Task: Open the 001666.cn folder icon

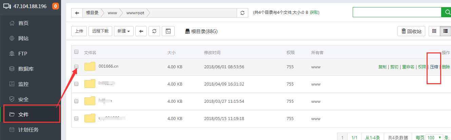Action: point(90,67)
